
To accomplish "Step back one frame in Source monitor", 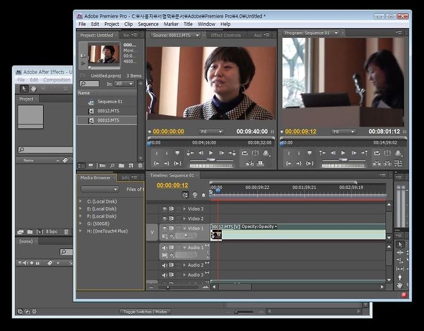I will 201,153.
